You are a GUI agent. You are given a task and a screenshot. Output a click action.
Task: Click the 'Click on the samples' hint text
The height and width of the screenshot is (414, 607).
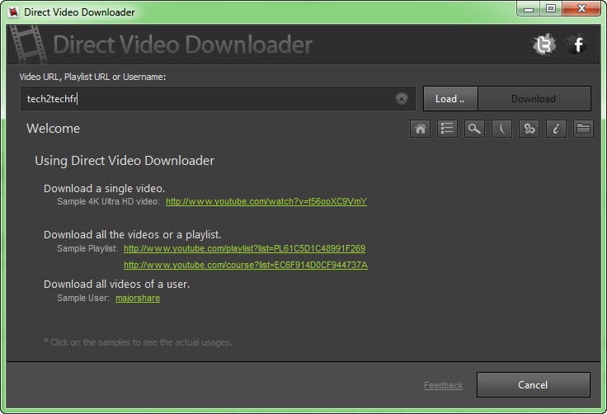pyautogui.click(x=138, y=342)
